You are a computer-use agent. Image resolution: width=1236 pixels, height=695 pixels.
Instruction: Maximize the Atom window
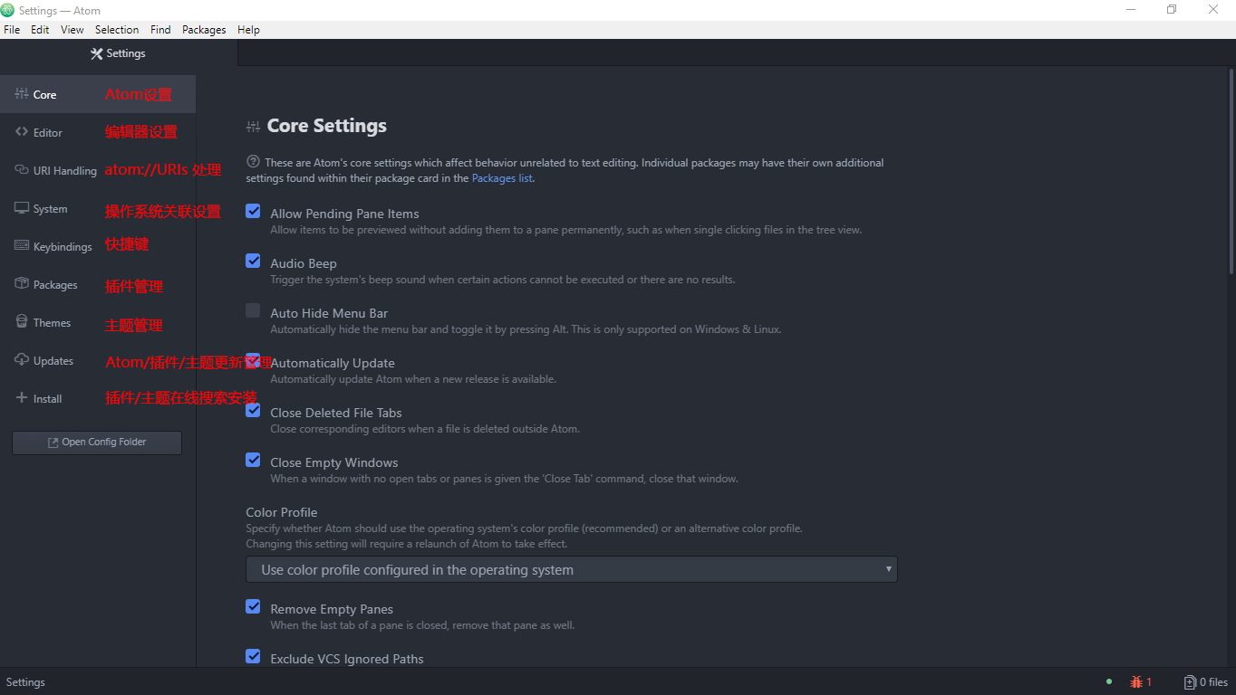coord(1172,10)
